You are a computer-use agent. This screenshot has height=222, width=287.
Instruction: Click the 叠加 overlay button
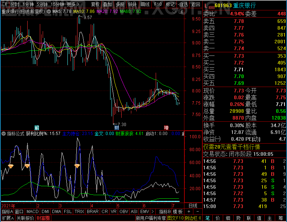107,4
